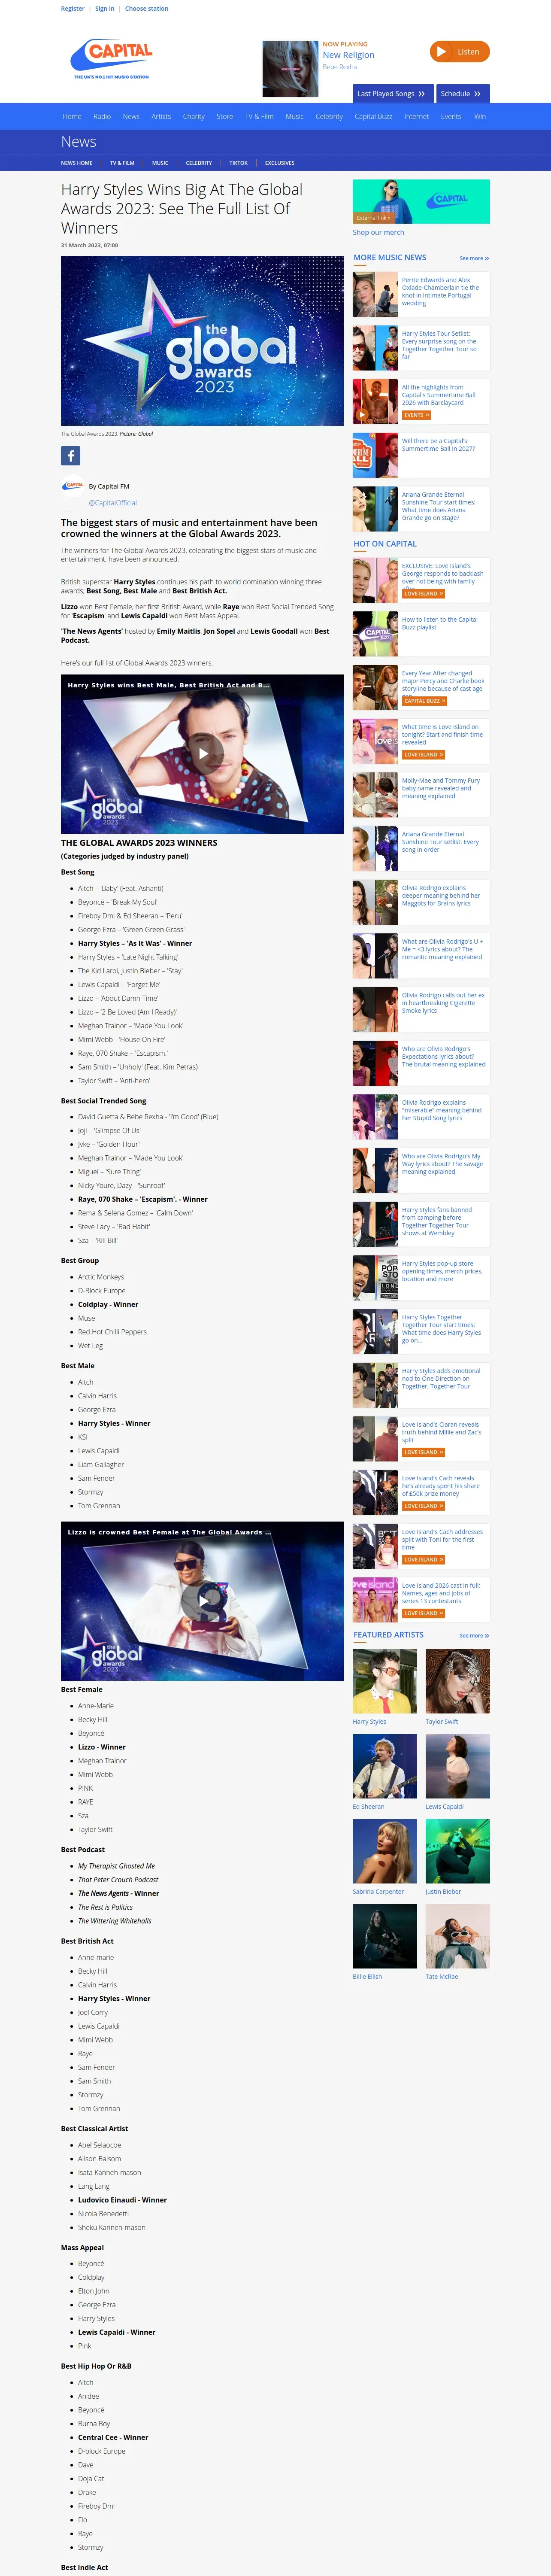Click the CAPITAL BUZZ tag button

(425, 701)
